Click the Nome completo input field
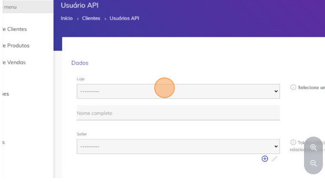Viewport: 325px width, 182px height. (x=178, y=113)
